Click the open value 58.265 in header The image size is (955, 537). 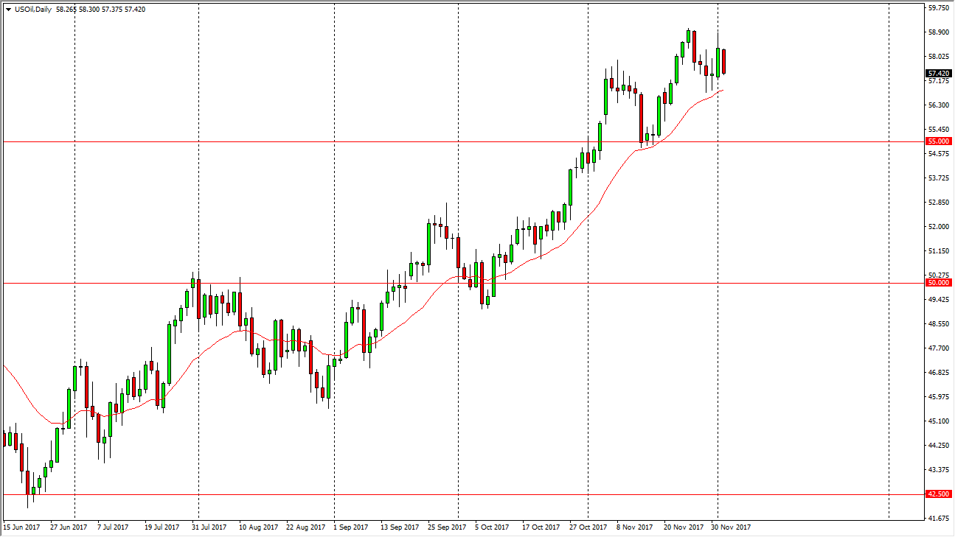pyautogui.click(x=67, y=10)
